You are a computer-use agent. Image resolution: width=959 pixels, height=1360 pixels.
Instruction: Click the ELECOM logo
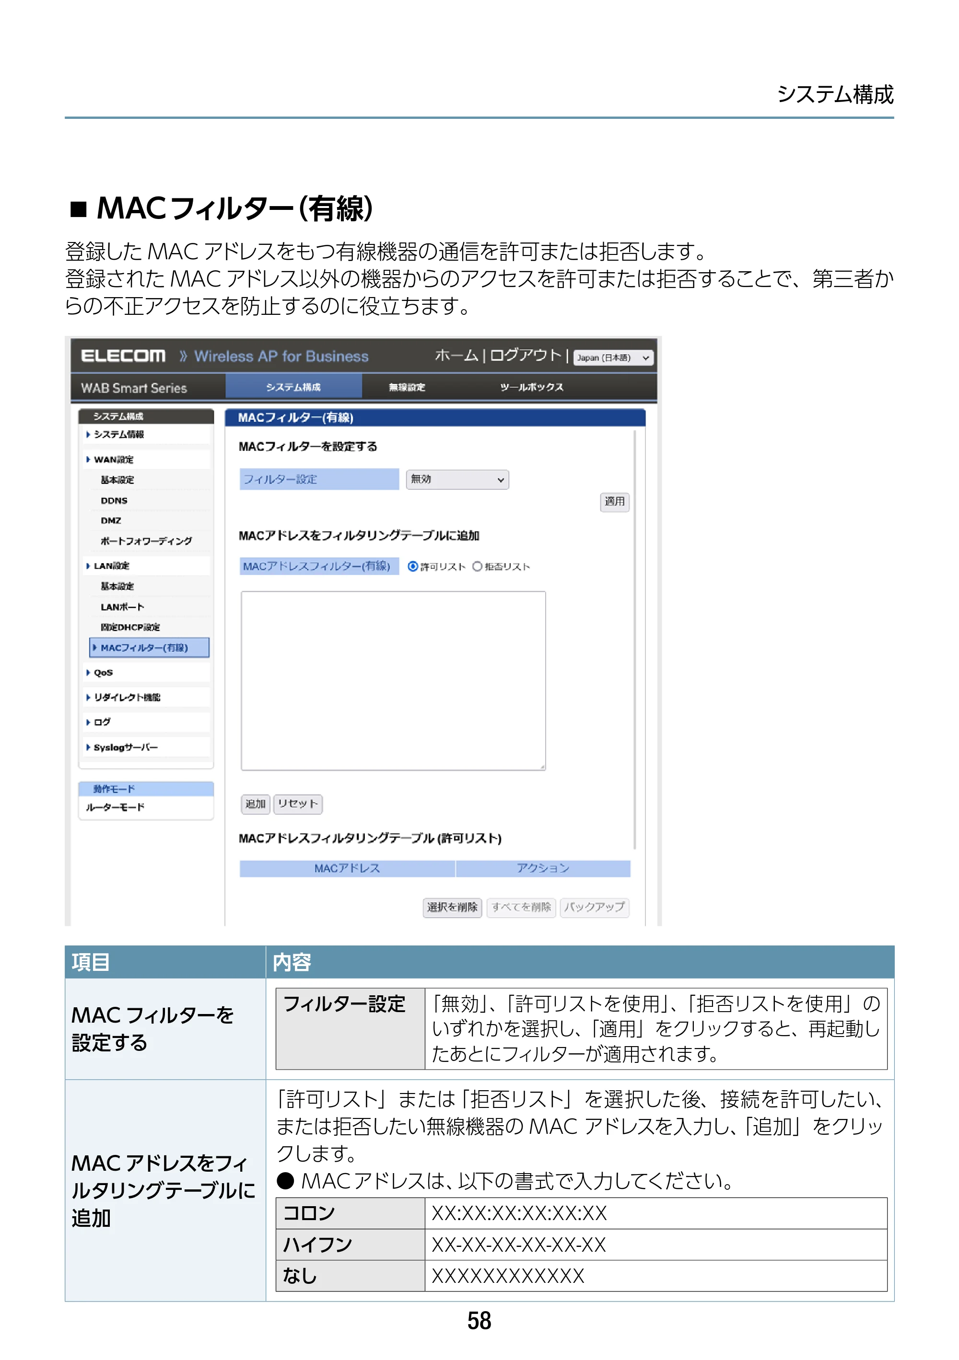coord(123,356)
